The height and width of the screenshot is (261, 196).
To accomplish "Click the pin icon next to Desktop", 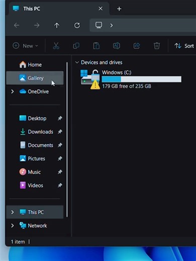I will (60, 118).
